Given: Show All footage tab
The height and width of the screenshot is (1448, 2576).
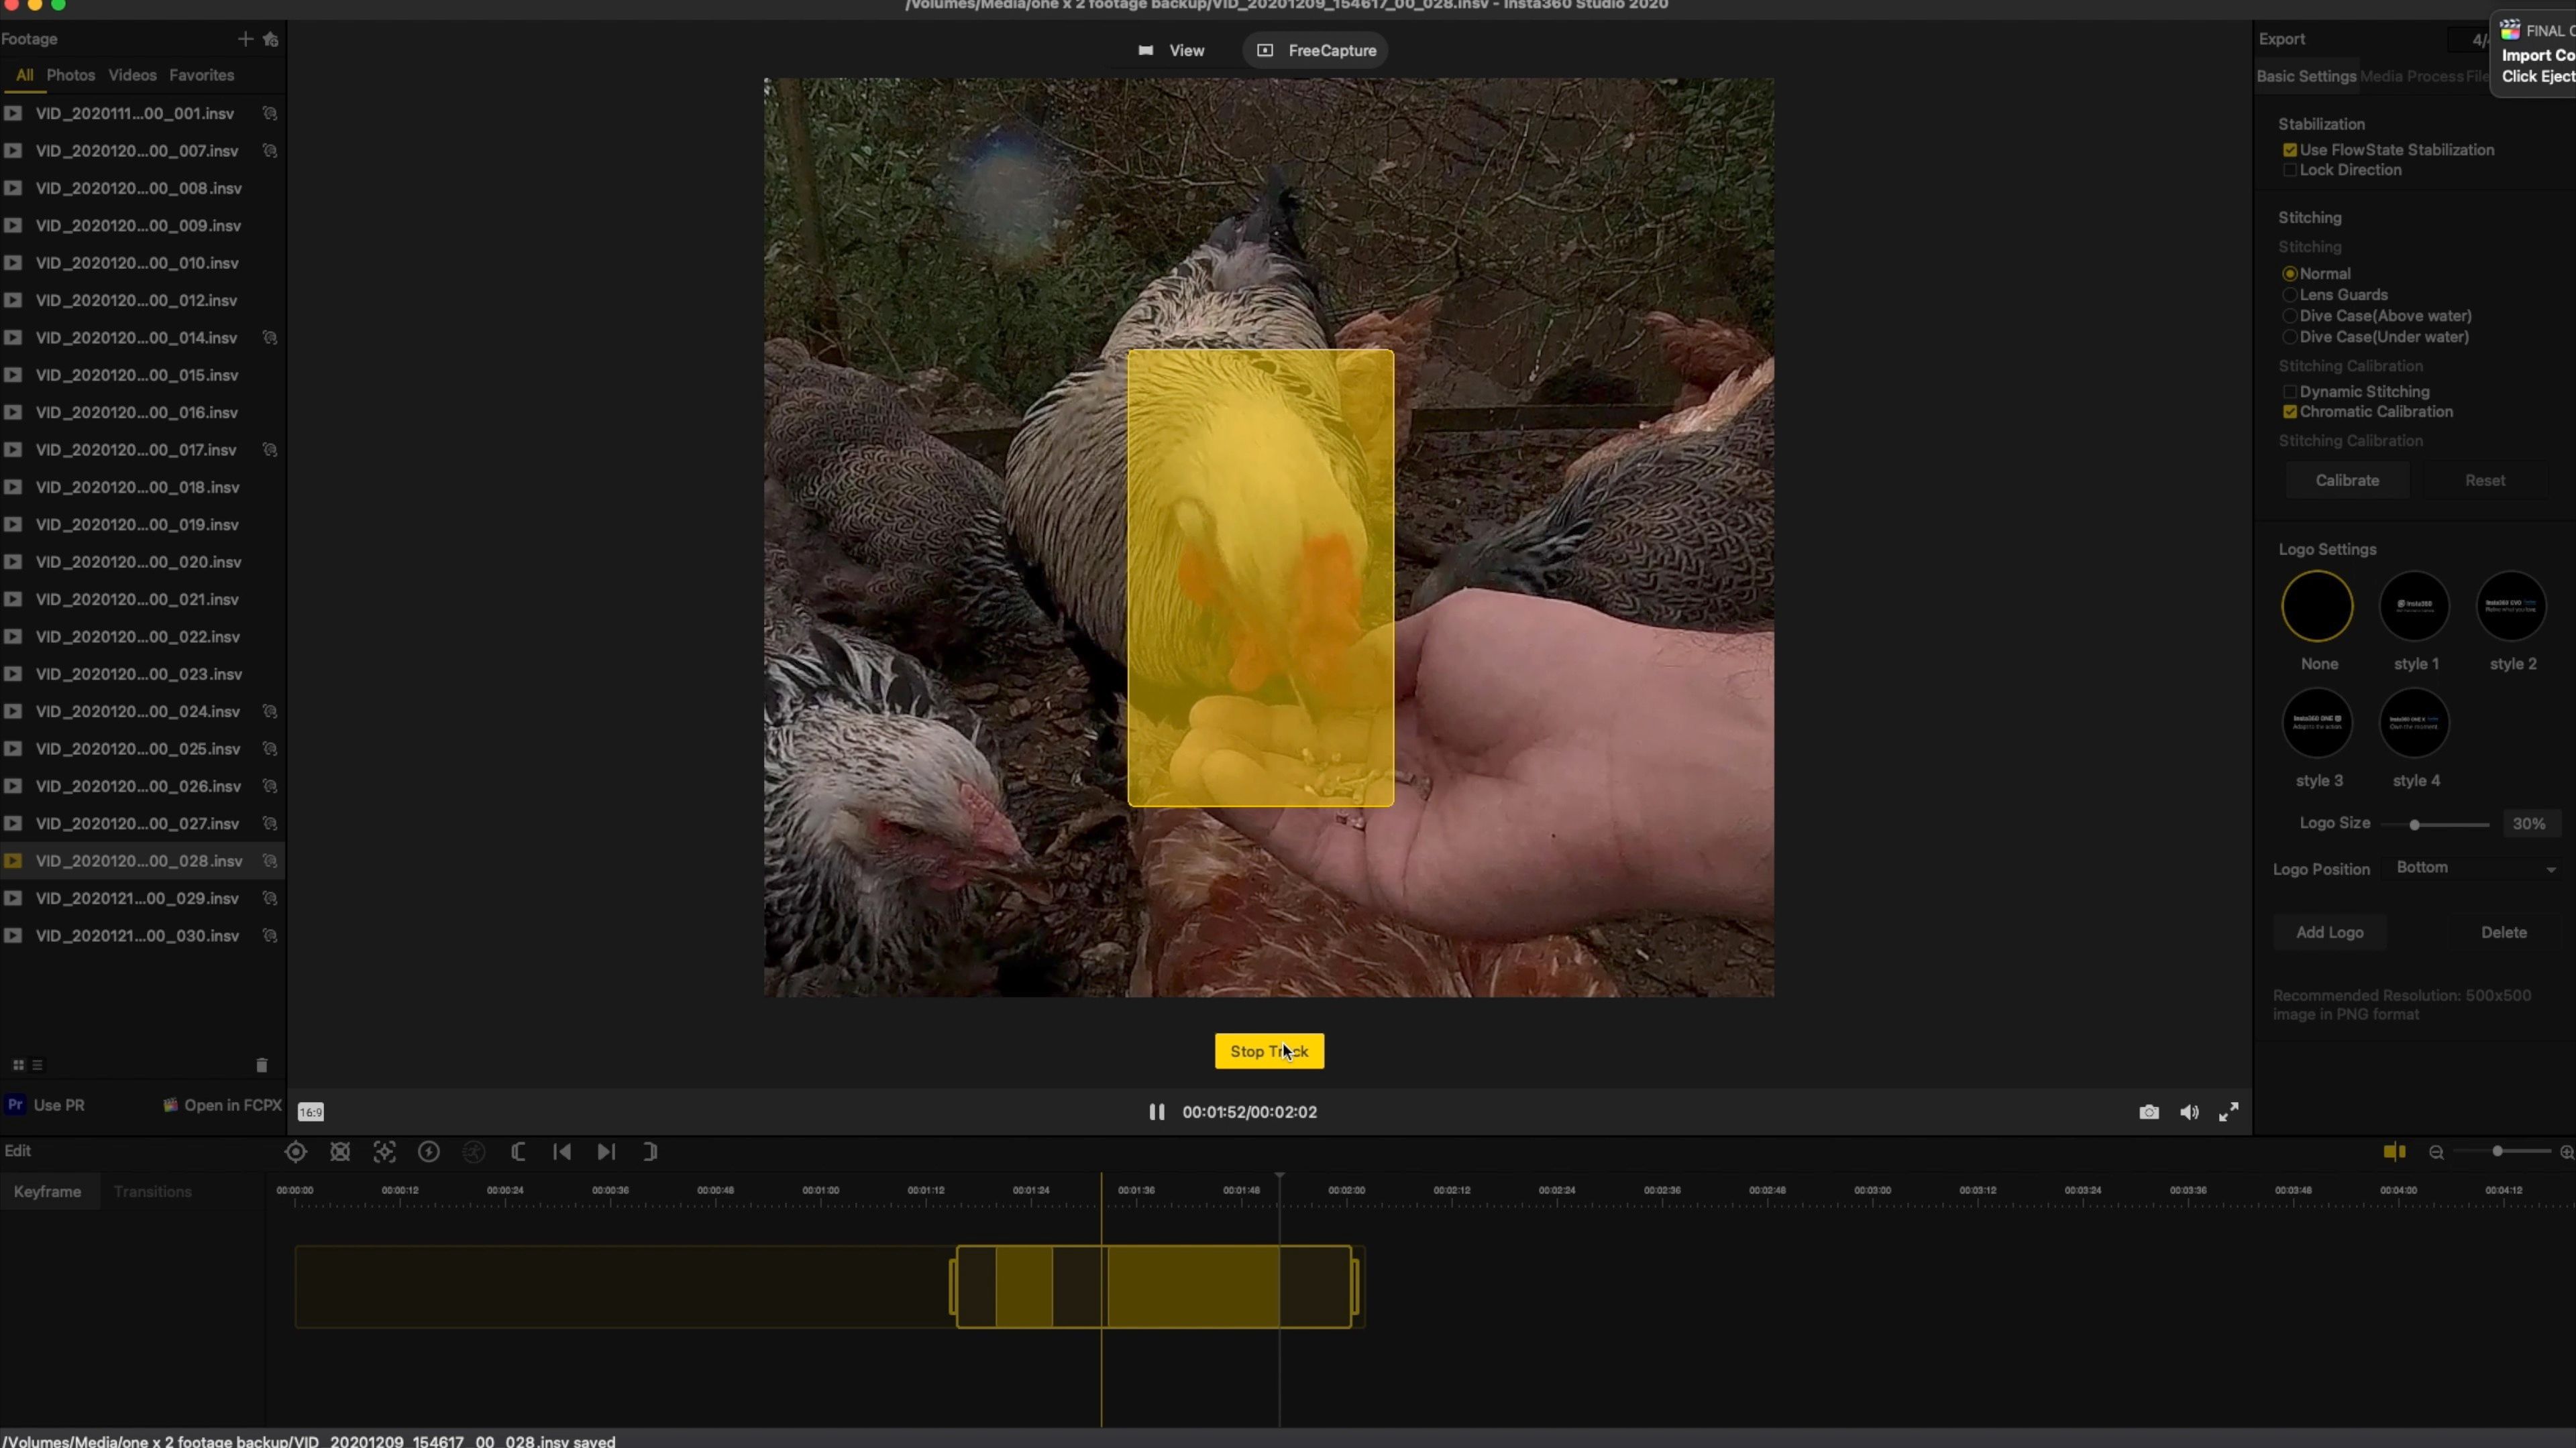Looking at the screenshot, I should pos(25,75).
